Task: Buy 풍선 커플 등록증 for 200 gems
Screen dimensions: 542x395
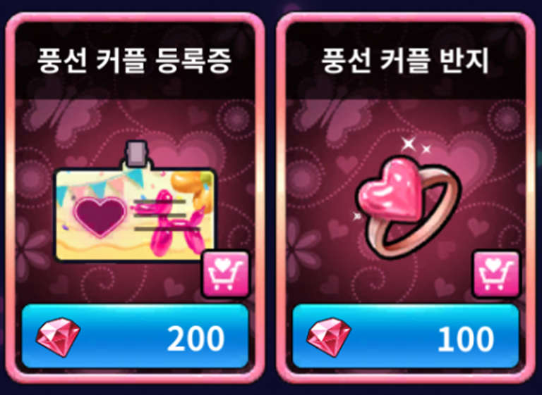Action: 135,336
